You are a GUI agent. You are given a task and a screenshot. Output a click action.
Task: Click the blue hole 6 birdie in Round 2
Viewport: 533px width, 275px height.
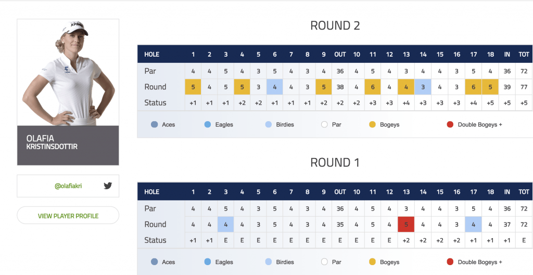click(x=275, y=87)
